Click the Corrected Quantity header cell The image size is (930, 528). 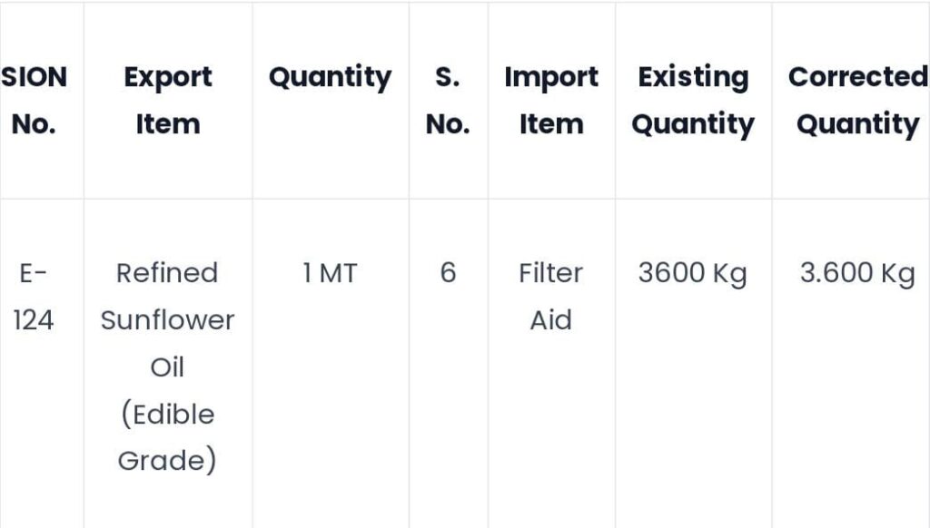coord(858,100)
